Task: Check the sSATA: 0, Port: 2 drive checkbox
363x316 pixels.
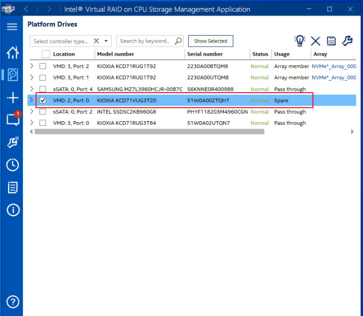Action: tap(43, 112)
